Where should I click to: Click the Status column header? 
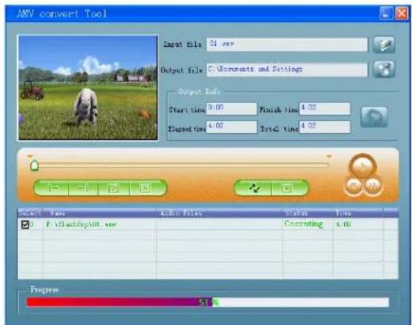(308, 213)
